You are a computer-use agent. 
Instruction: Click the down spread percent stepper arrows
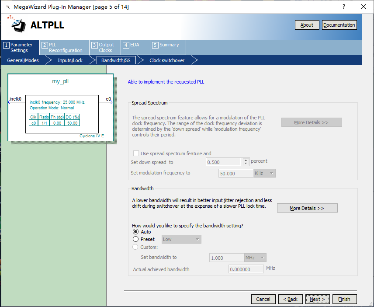246,162
